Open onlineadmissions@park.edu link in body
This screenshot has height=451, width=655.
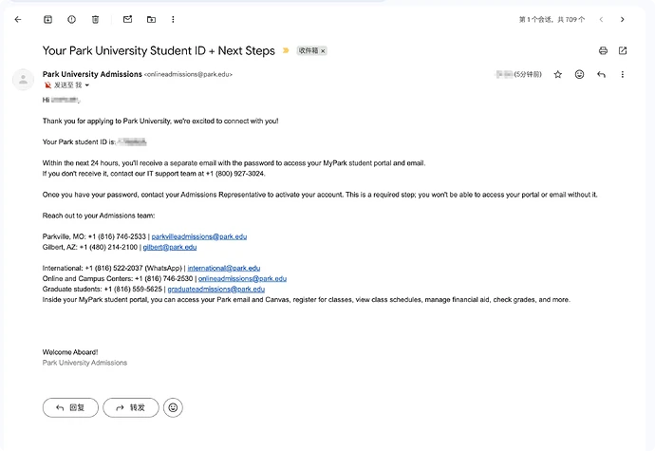point(242,278)
